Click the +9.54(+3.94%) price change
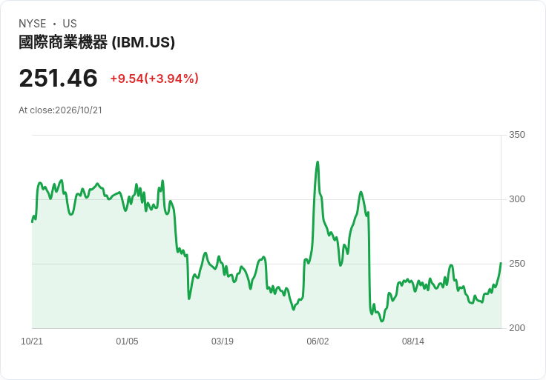This screenshot has width=546, height=380. (x=154, y=79)
